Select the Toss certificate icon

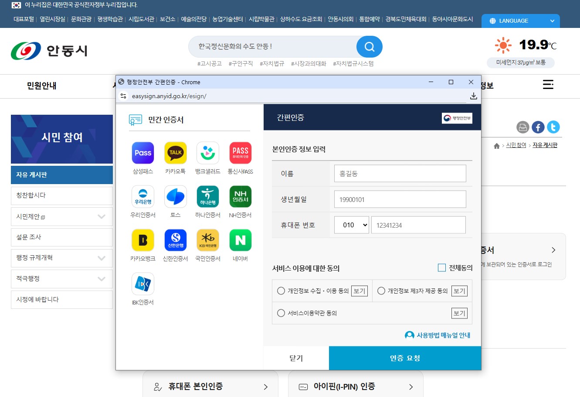click(176, 196)
